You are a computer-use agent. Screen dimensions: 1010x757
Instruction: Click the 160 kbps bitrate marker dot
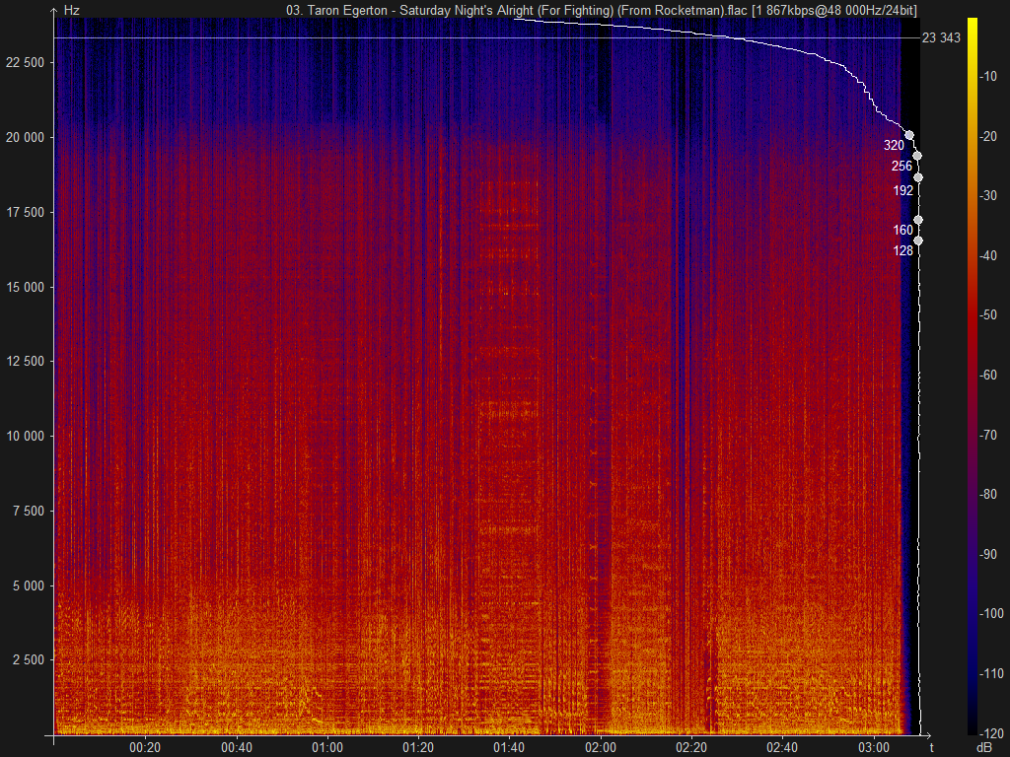pyautogui.click(x=918, y=220)
